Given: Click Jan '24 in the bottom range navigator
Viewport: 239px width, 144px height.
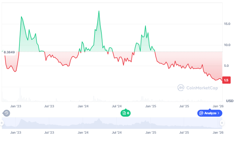Looking at the screenshot, I should tap(83, 133).
